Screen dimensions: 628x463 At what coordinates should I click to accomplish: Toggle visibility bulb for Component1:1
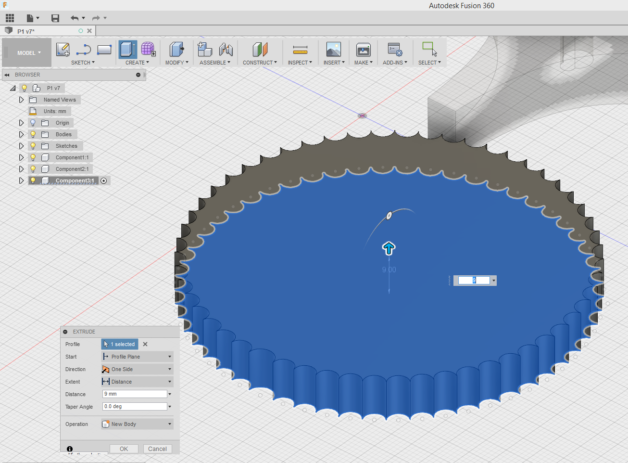[x=33, y=157]
